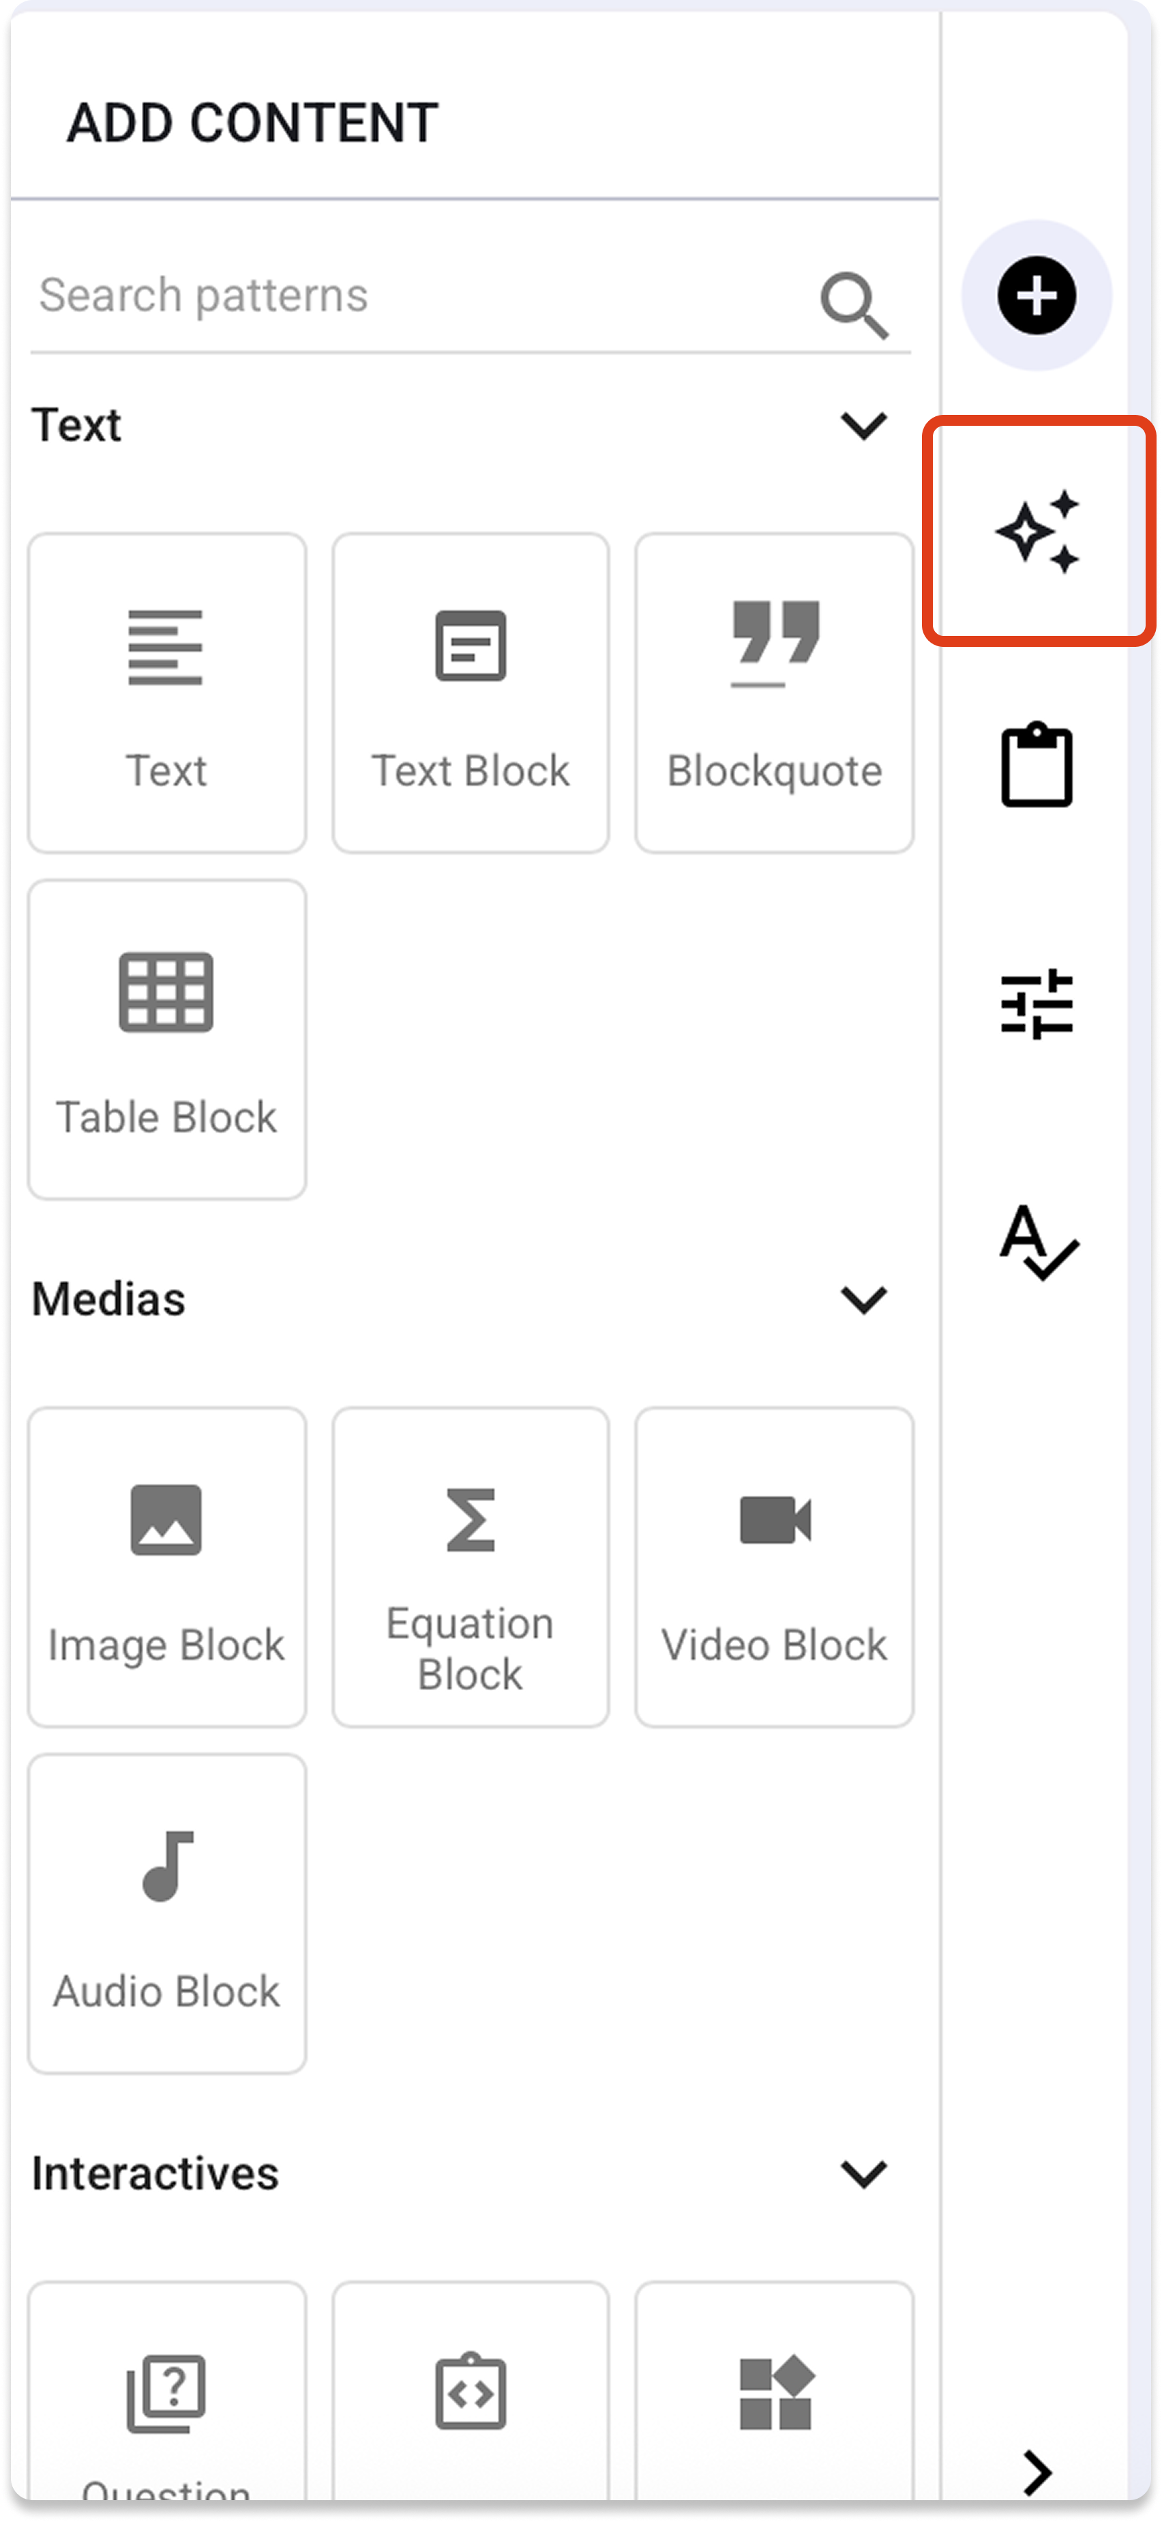Add an Image Block
The width and height of the screenshot is (1162, 2522).
click(x=167, y=1567)
